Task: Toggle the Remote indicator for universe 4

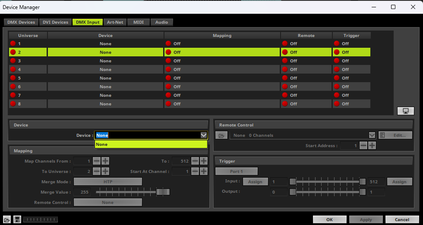Action: point(284,69)
